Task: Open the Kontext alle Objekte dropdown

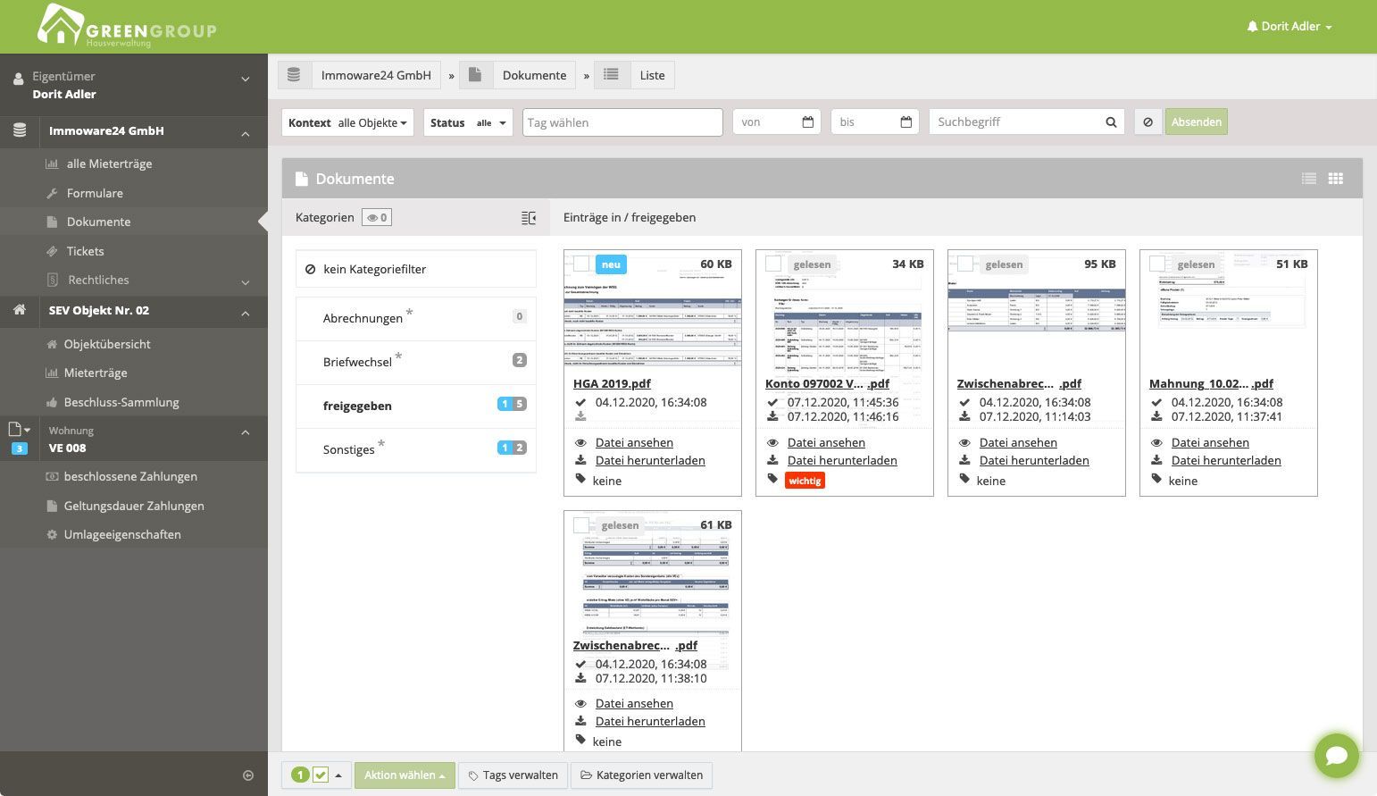Action: pyautogui.click(x=347, y=122)
